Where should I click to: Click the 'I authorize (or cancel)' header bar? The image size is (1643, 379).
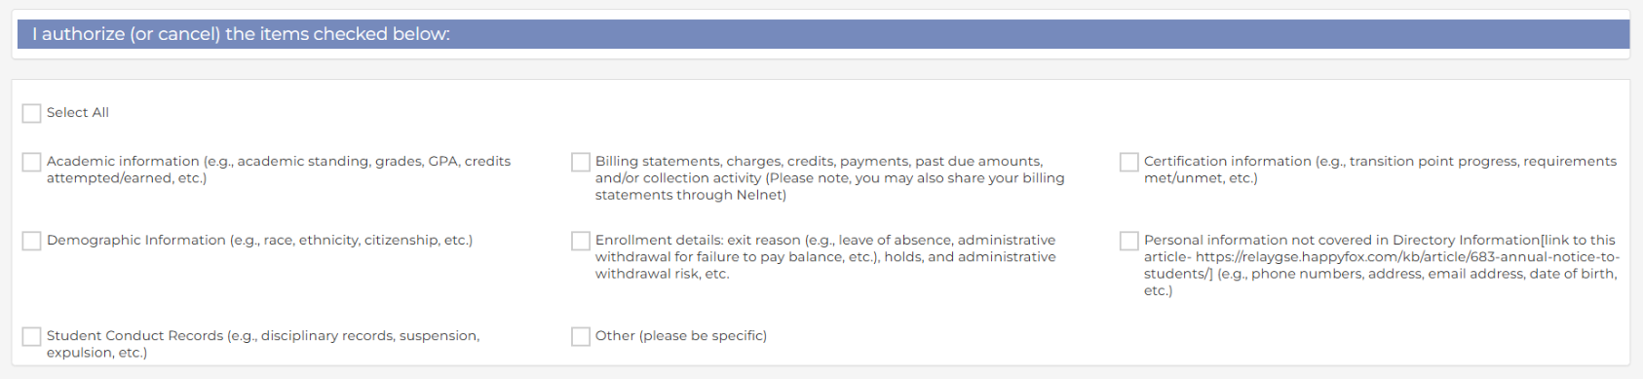823,34
